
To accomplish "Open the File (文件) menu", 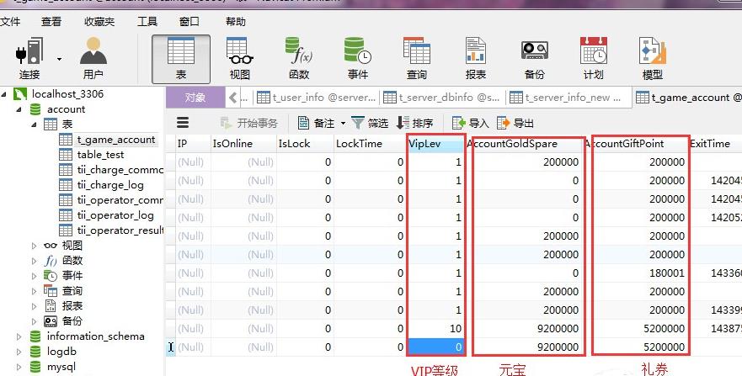I will 10,22.
